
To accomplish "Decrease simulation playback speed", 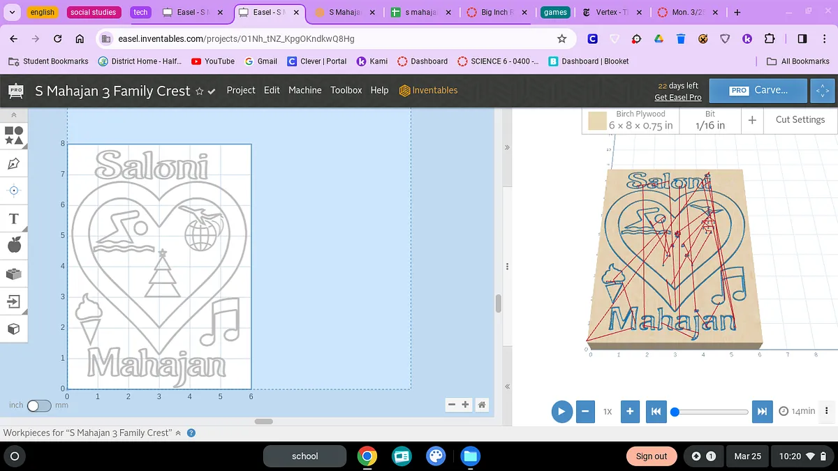I will [x=587, y=412].
